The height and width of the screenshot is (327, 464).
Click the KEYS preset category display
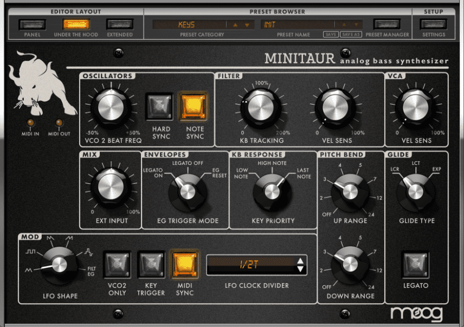click(189, 24)
